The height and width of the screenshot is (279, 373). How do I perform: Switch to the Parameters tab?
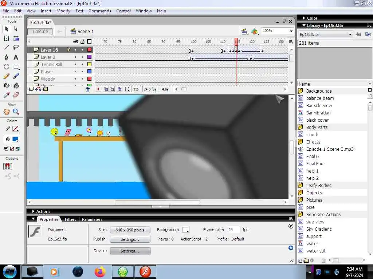pyautogui.click(x=92, y=219)
